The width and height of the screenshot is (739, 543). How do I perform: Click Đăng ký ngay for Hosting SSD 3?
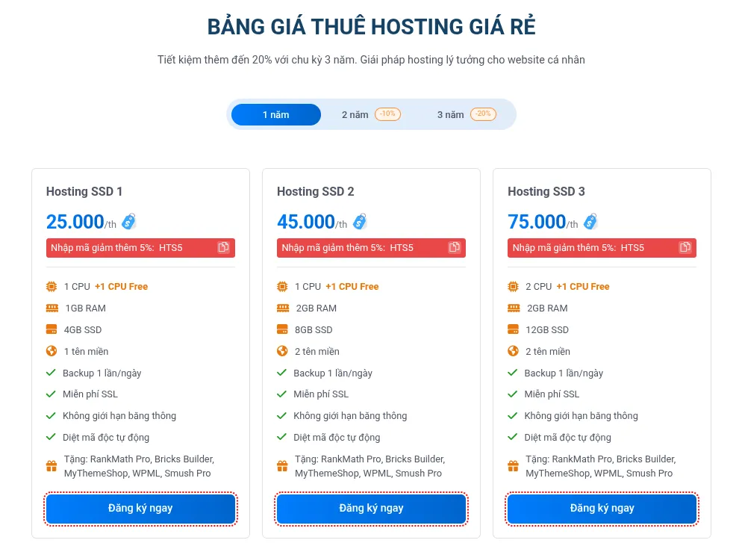602,508
